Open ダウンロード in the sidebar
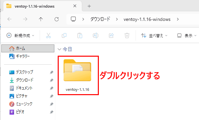Image resolution: width=199 pixels, height=120 pixels. (21, 80)
